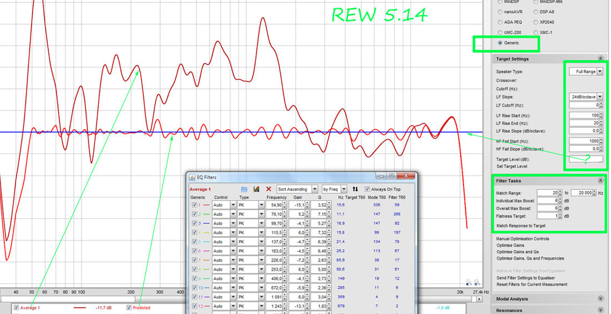Collapse the Filter Tasks panel chevron
The width and height of the screenshot is (611, 314).
(600, 181)
